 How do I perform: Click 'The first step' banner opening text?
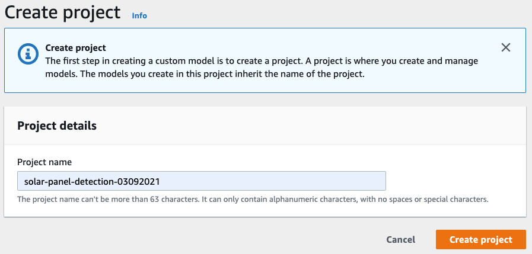(x=72, y=61)
